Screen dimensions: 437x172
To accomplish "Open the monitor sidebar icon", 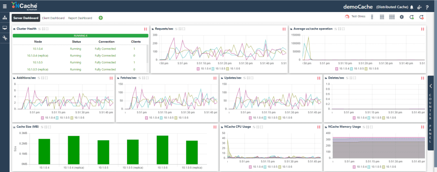I will coord(5,28).
